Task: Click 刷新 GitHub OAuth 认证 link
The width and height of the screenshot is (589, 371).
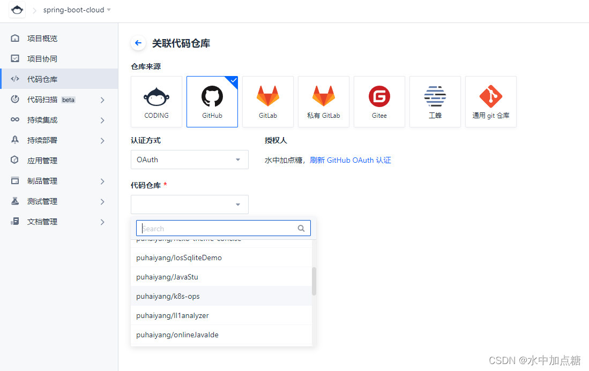Action: pyautogui.click(x=350, y=160)
